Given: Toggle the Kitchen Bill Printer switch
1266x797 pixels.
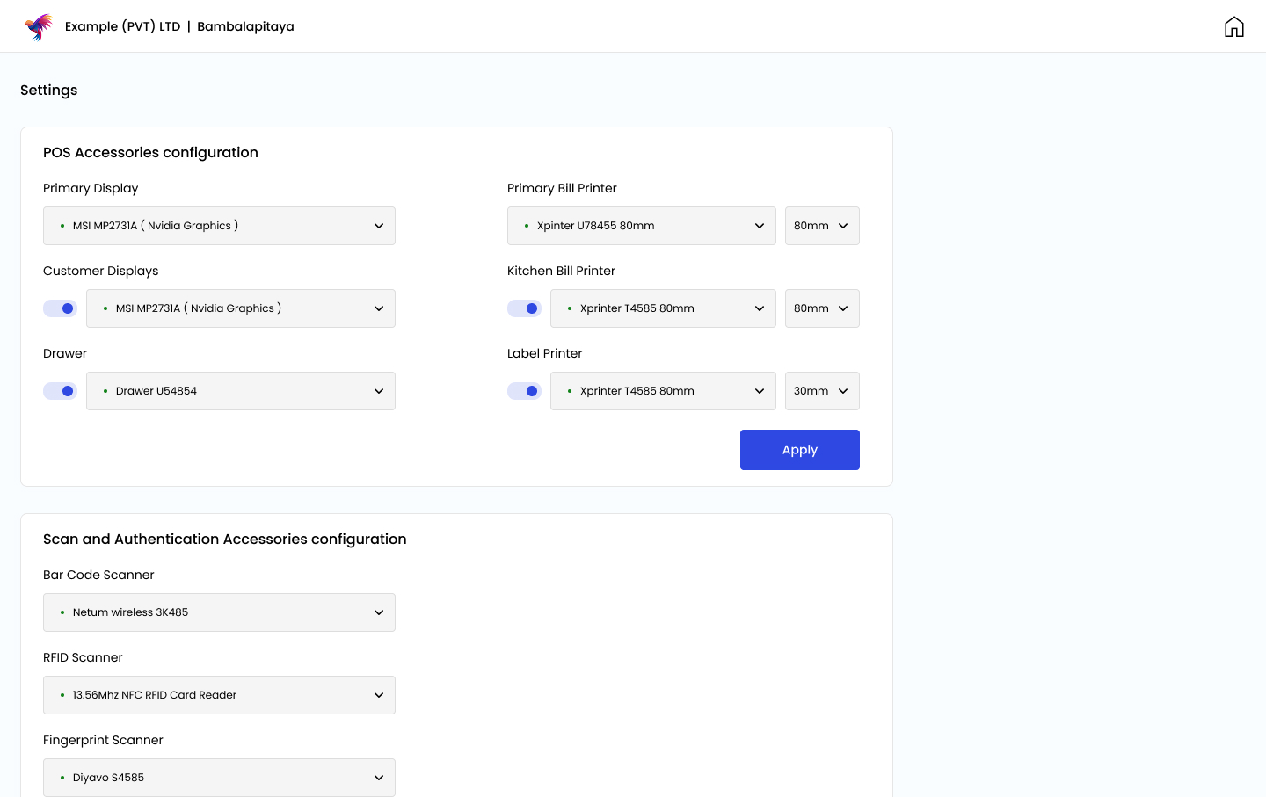Looking at the screenshot, I should pos(525,308).
